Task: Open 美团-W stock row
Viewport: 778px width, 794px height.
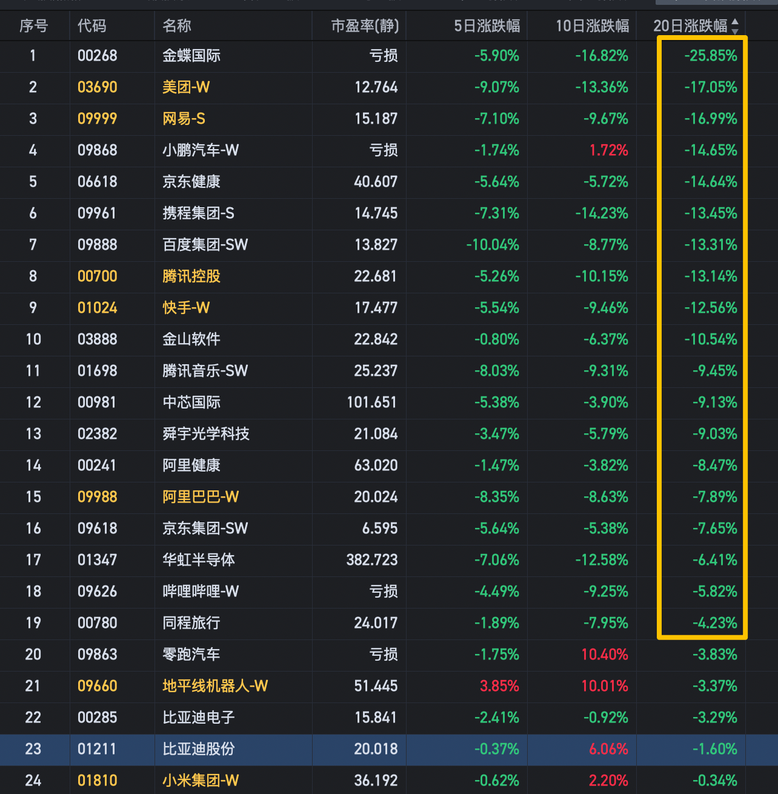Action: [186, 87]
